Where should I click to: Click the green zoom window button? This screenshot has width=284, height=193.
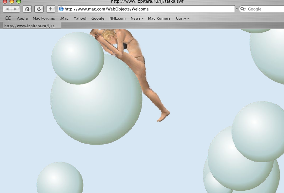[19, 1]
